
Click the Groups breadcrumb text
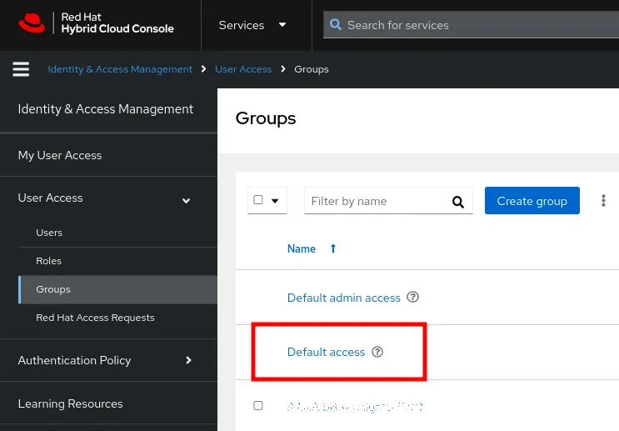(x=311, y=69)
